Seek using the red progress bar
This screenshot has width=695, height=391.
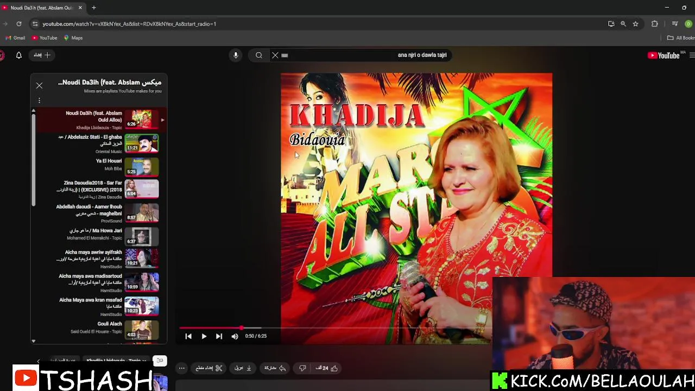[336, 328]
